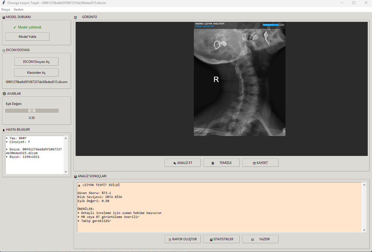Open İSTATİSTİKLER statistics button
372x252 pixels.
pos(222,239)
